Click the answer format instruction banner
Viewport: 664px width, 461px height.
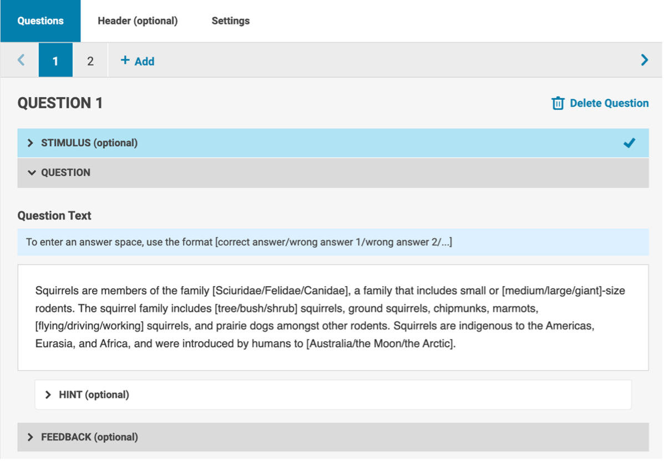[x=333, y=242]
